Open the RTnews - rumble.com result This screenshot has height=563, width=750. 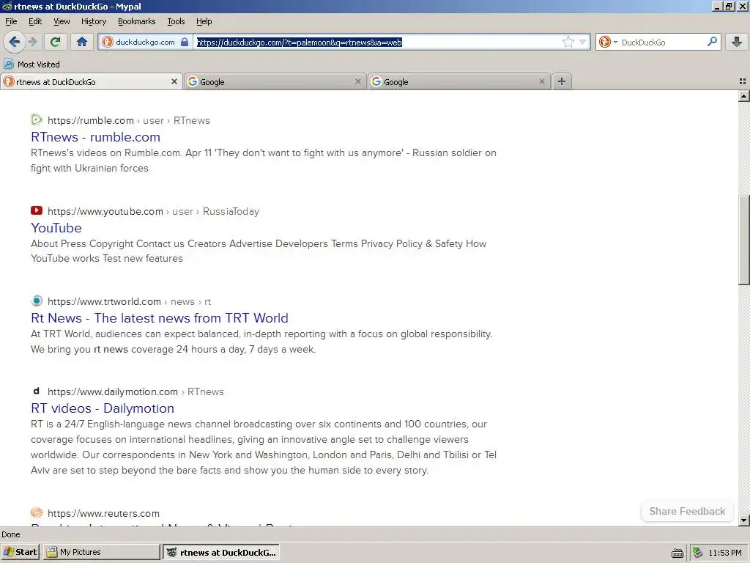95,137
